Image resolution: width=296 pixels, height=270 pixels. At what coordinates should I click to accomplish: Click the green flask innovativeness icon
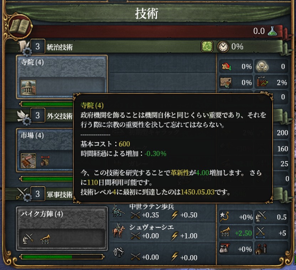272,31
